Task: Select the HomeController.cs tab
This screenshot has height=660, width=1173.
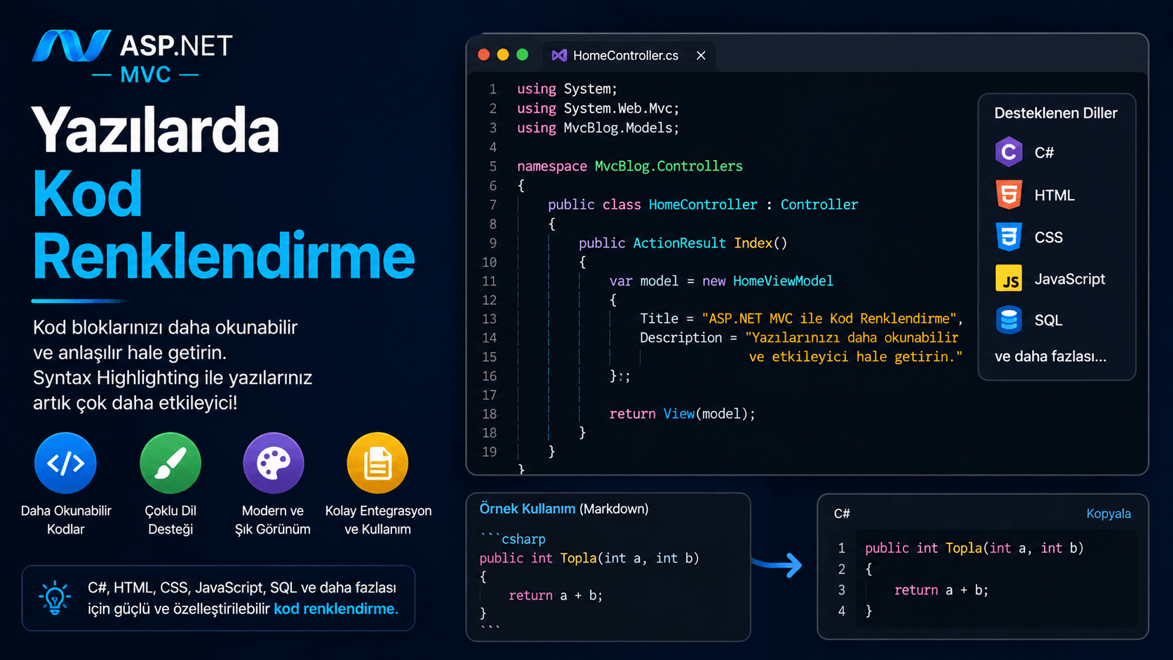Action: click(x=628, y=55)
